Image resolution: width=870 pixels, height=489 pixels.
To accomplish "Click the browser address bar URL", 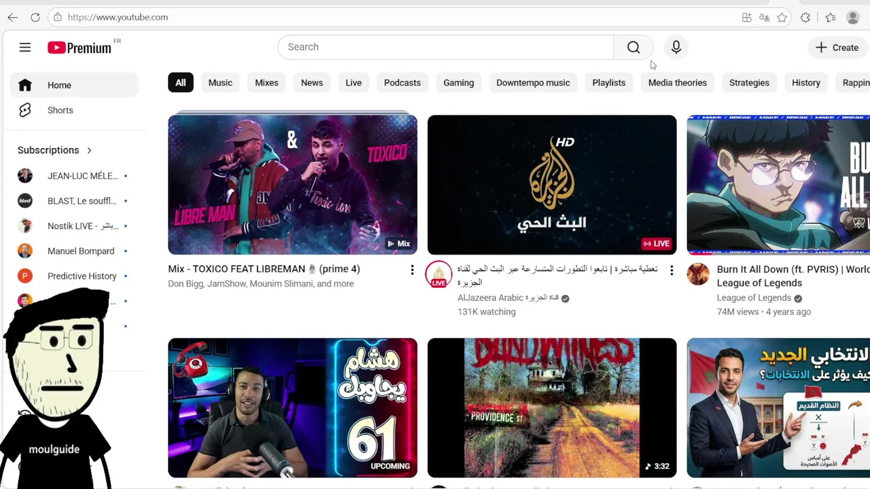I will (x=118, y=17).
